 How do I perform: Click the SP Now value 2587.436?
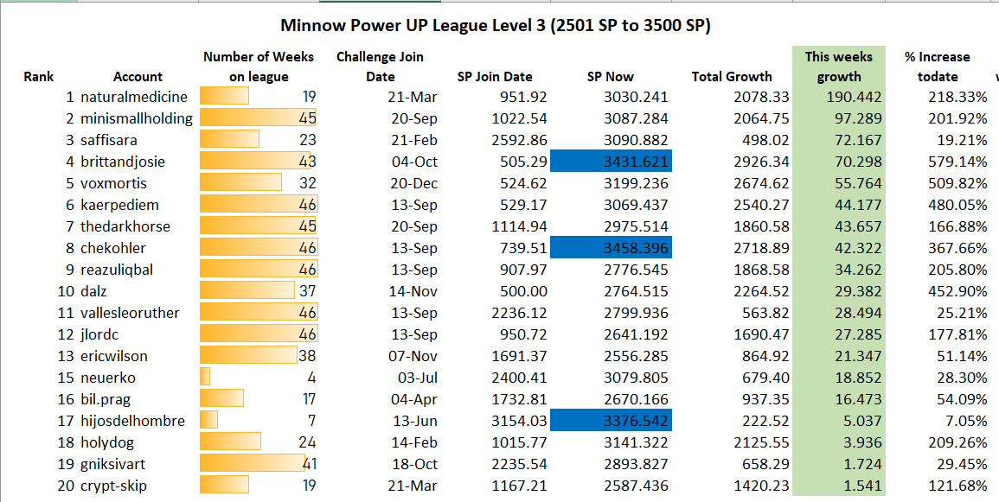[x=636, y=486]
